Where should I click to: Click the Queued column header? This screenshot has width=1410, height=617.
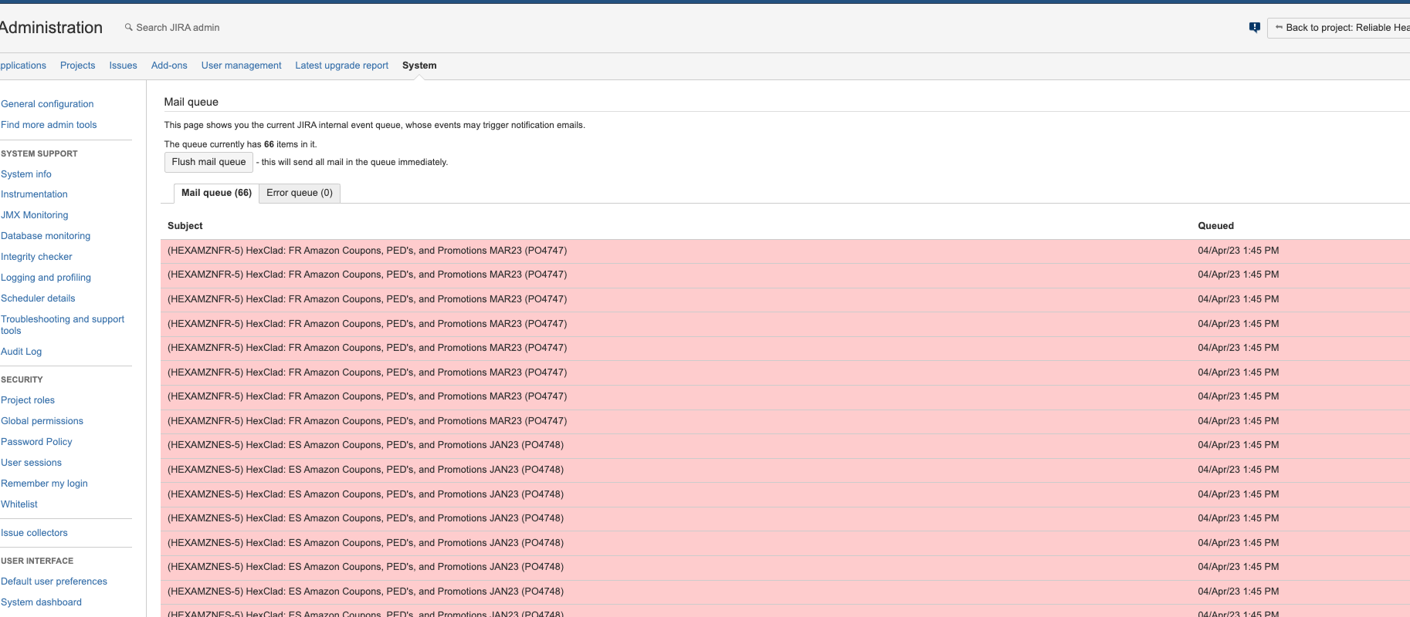(x=1215, y=226)
